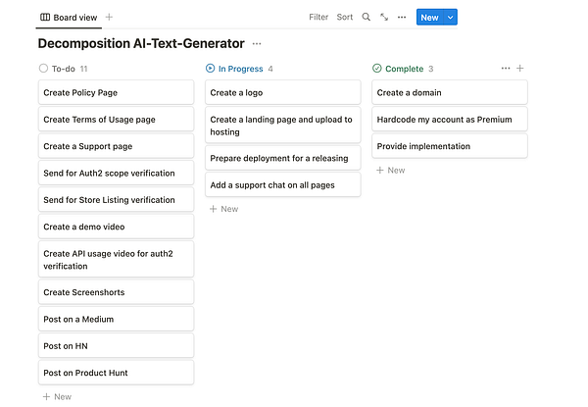The image size is (588, 407).
Task: Click the expand full-page arrows icon
Action: point(384,17)
